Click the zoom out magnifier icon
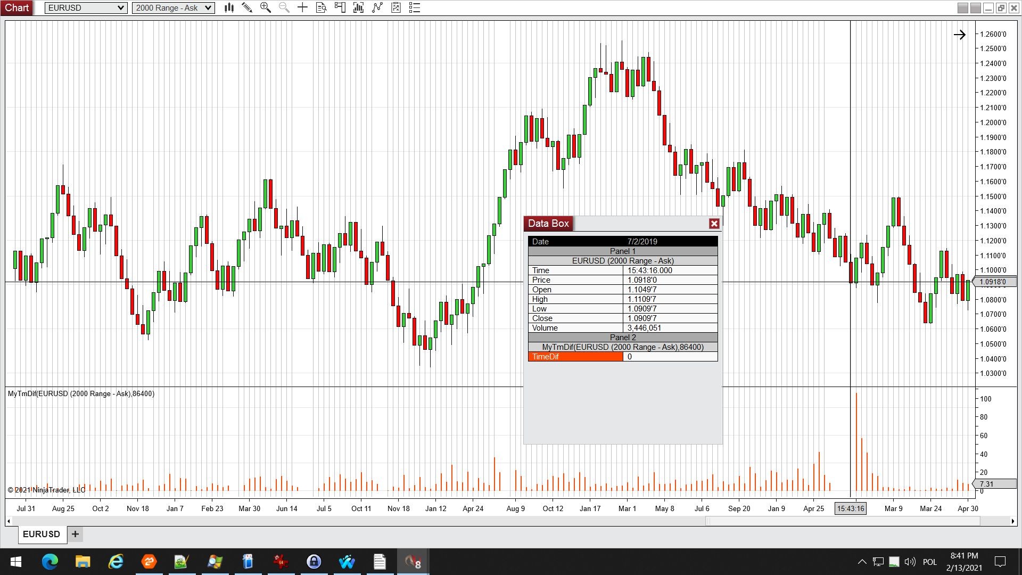 tap(284, 7)
